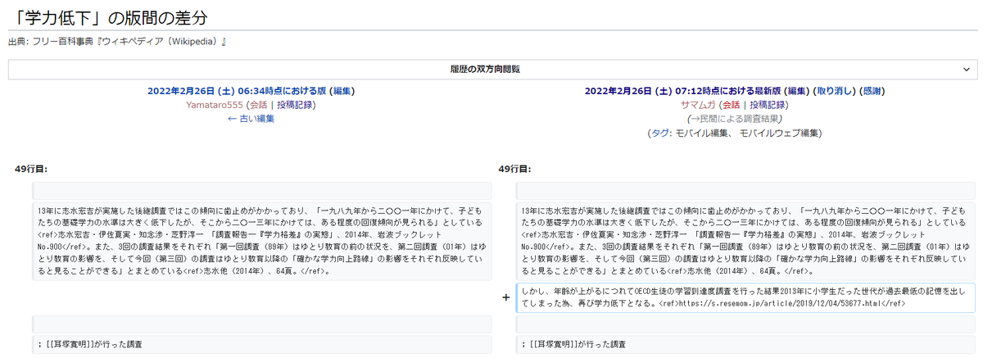Click the right column 49行目: heading

click(x=514, y=169)
